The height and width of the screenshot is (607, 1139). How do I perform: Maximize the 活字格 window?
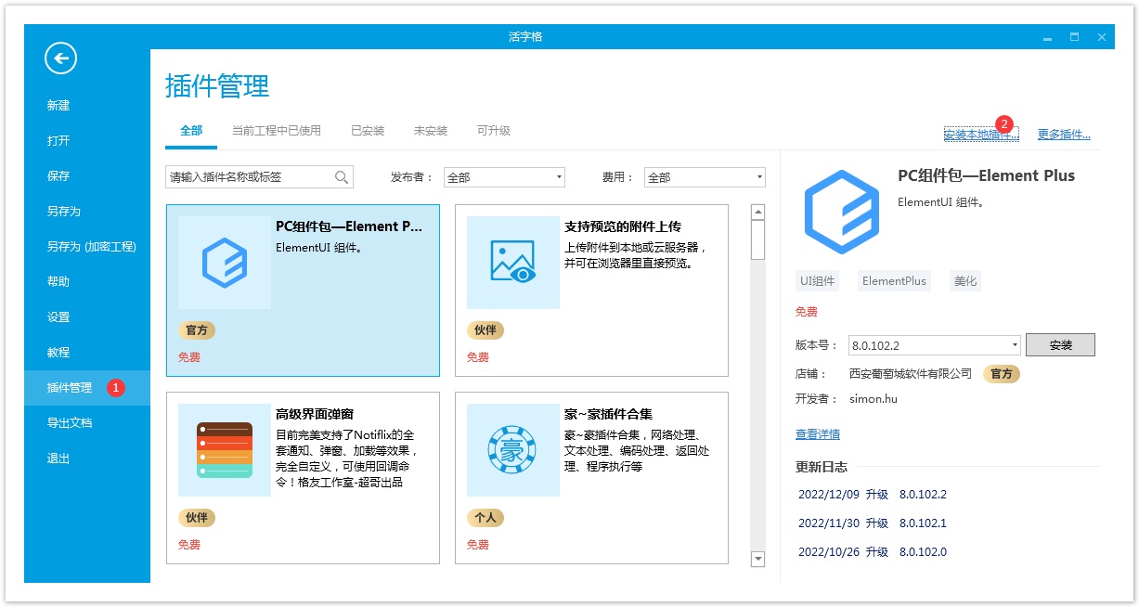[1075, 37]
